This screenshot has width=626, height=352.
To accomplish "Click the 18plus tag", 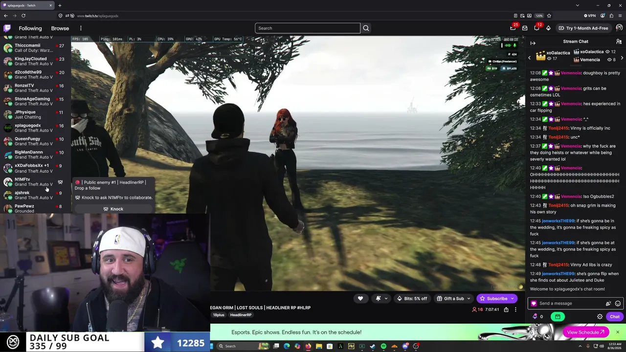I will click(x=218, y=315).
